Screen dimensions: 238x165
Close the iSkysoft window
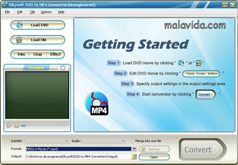[x=232, y=5]
